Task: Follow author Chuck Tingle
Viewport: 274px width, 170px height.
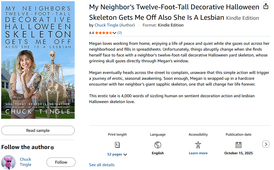Action: point(61,162)
